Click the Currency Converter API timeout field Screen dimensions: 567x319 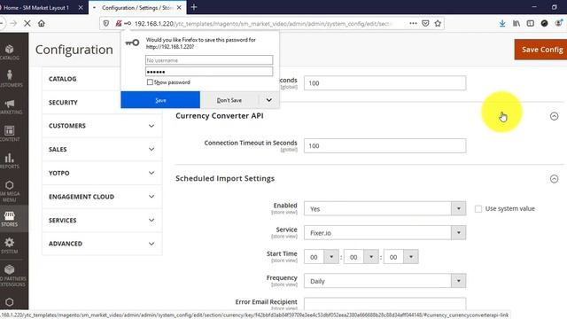pyautogui.click(x=384, y=145)
